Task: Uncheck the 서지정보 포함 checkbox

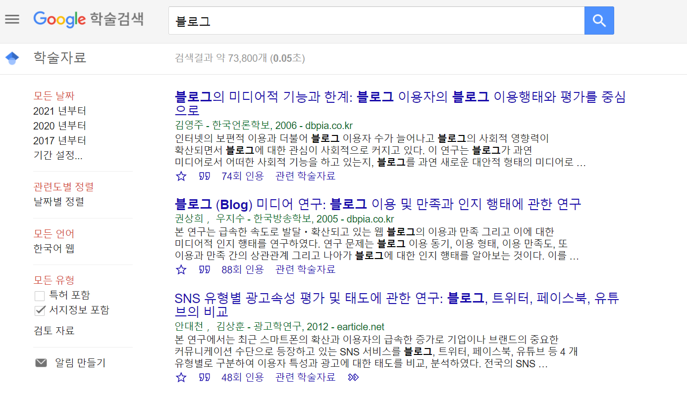Action: [x=40, y=310]
